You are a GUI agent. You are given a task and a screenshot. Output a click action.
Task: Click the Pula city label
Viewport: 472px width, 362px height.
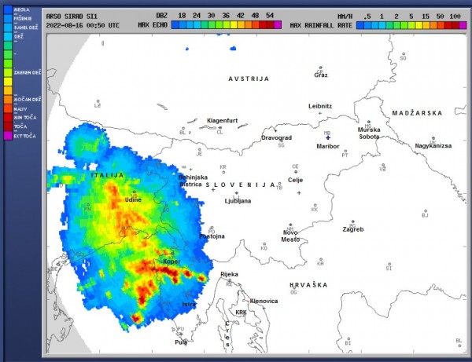click(181, 342)
